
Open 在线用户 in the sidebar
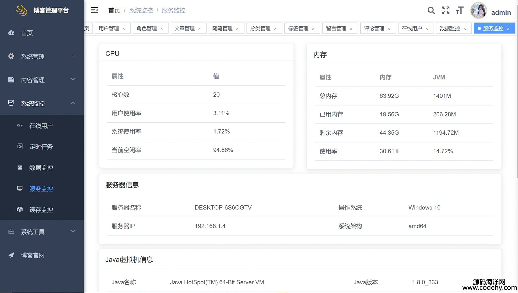click(x=41, y=126)
